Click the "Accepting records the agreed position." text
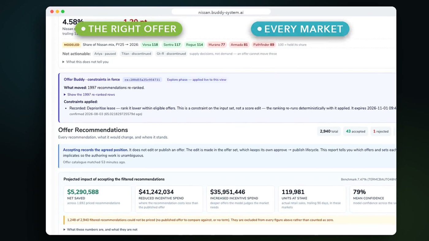Image resolution: width=429 pixels, height=241 pixels. [96, 150]
